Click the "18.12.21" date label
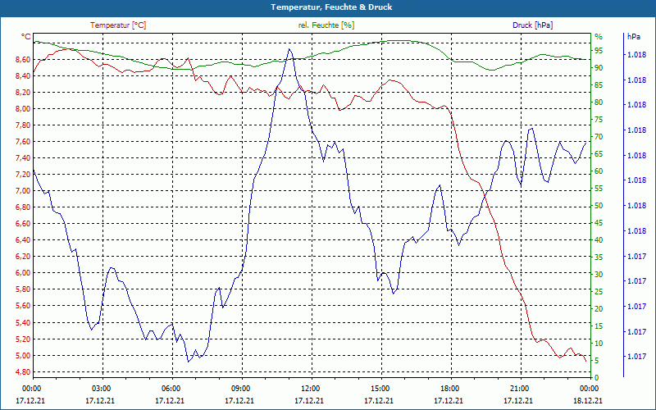656x410 pixels. pos(588,401)
